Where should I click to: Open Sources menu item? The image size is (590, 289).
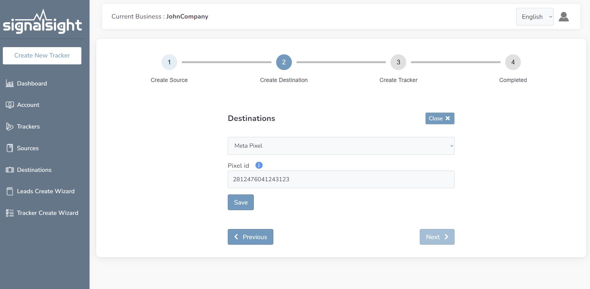click(x=28, y=148)
